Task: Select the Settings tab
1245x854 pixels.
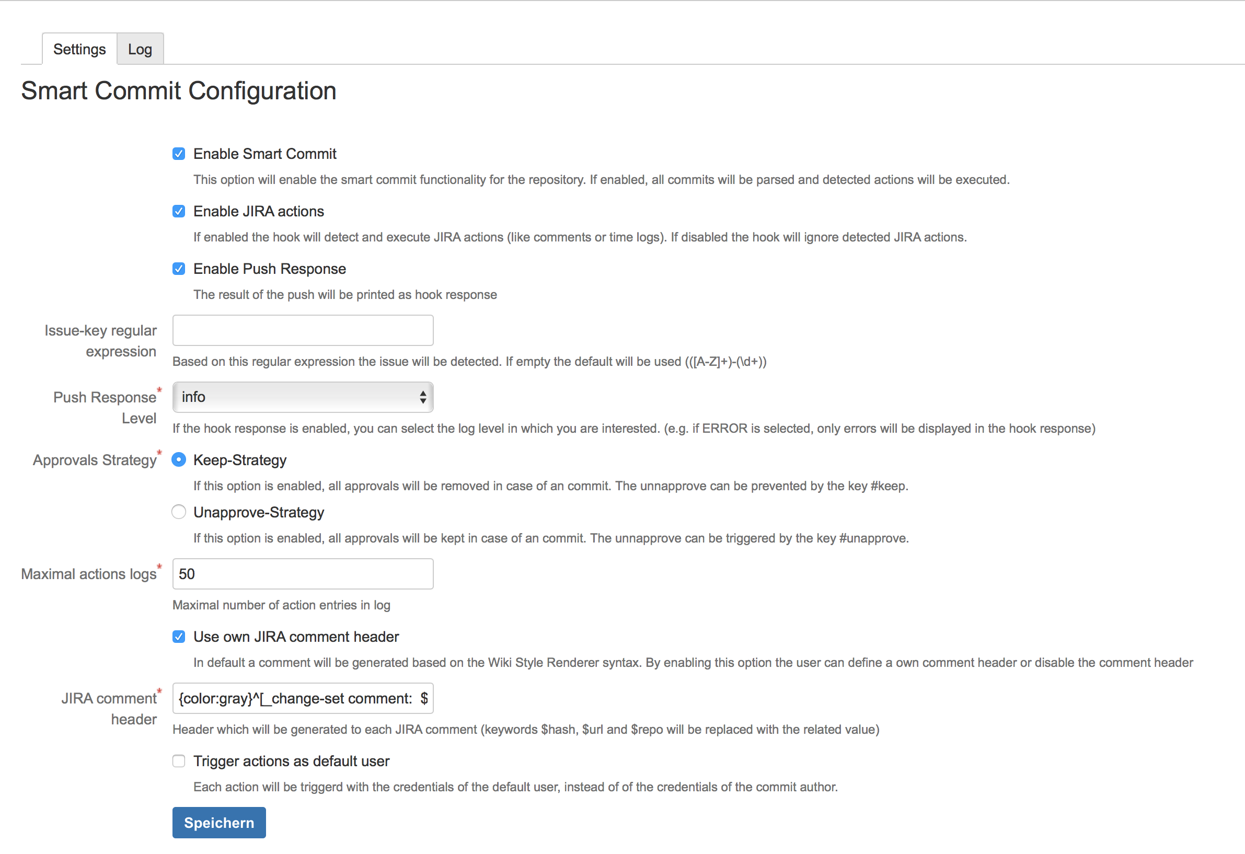Action: click(79, 49)
